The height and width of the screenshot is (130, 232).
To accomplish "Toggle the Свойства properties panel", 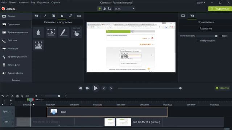I will click(x=222, y=88).
